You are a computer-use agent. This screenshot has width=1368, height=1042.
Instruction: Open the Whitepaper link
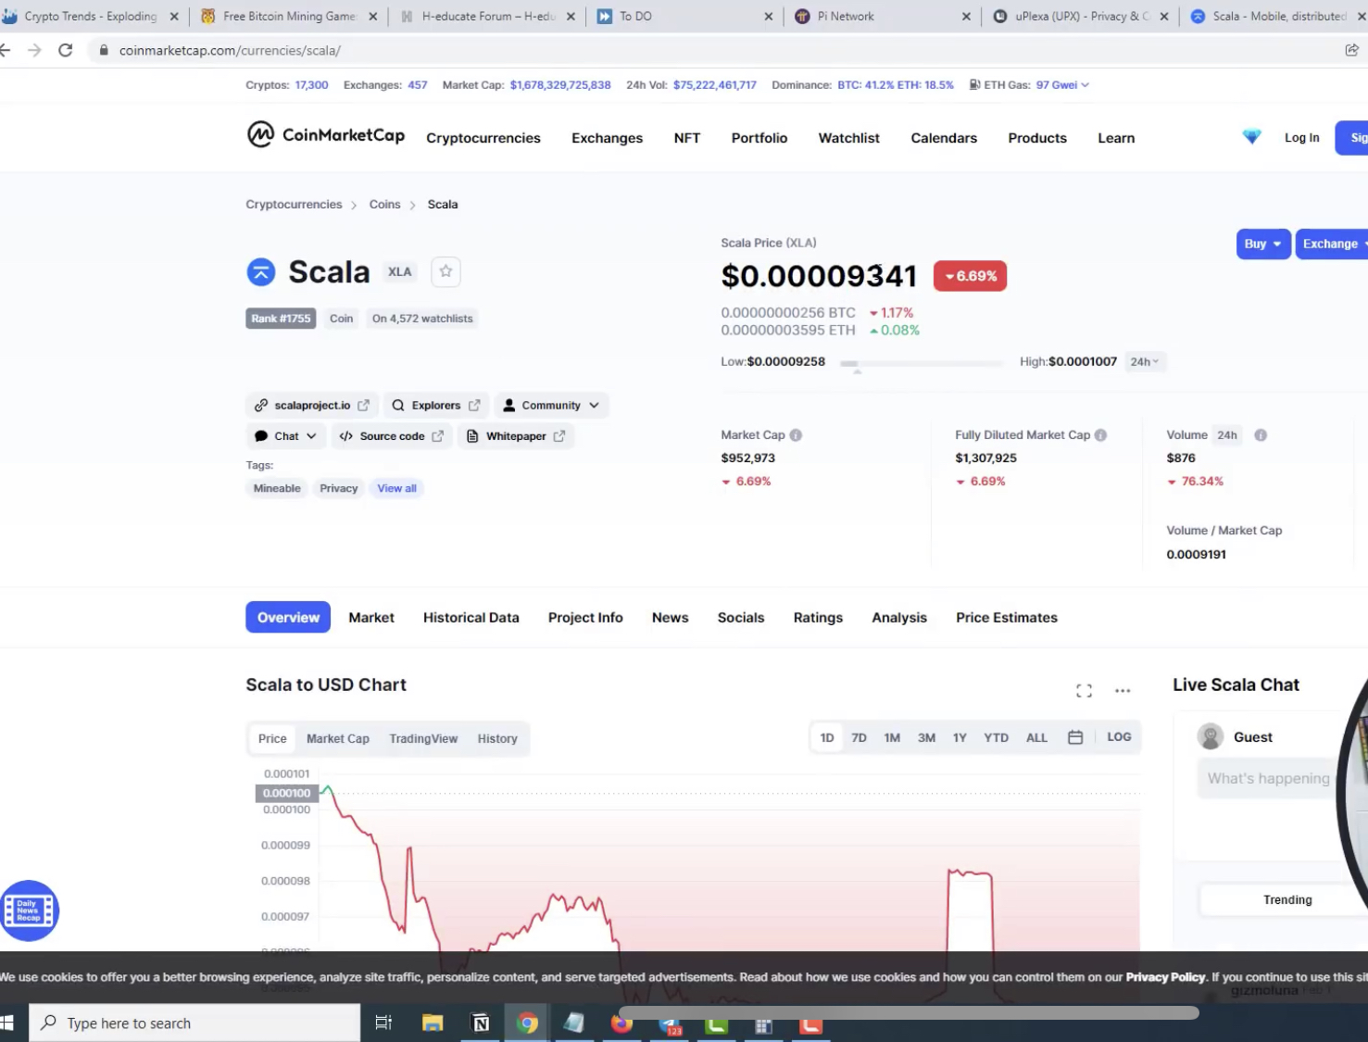coord(516,436)
